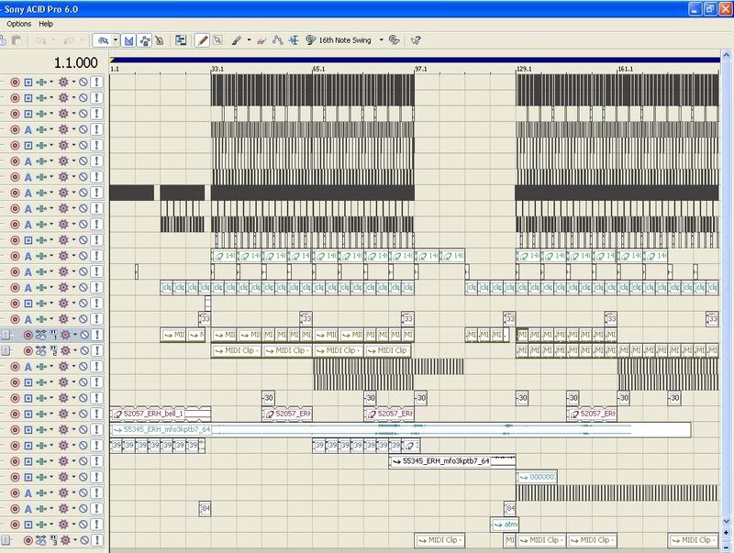Toggle the metronome toolbar button
The height and width of the screenshot is (553, 734).
(128, 40)
